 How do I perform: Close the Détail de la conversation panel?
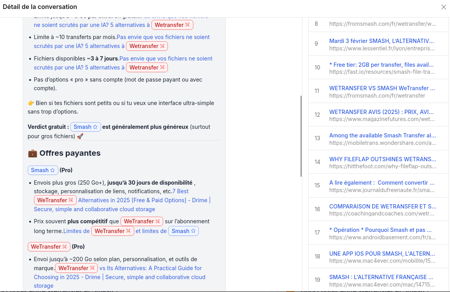[x=443, y=7]
